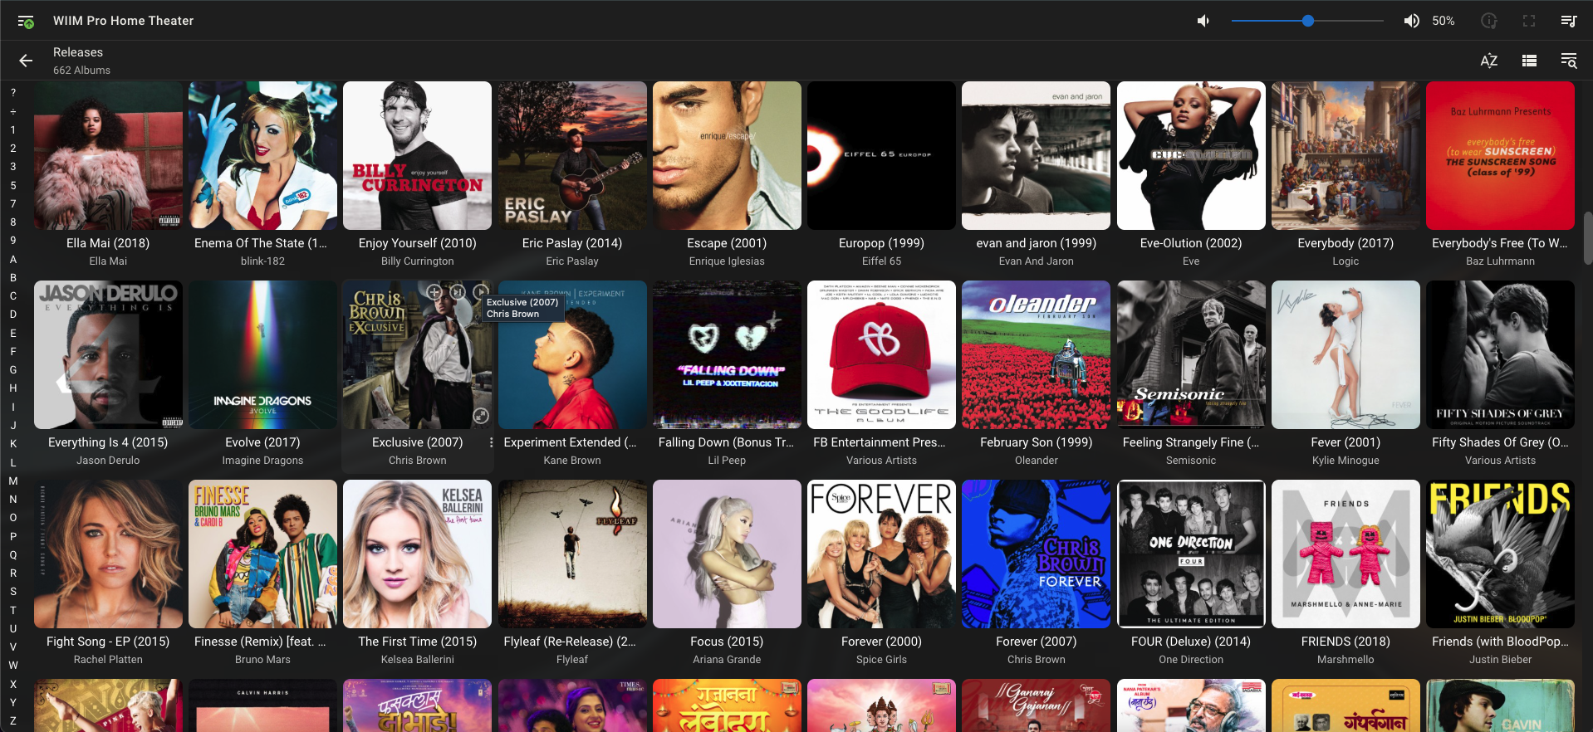Open the A-Z sort options

1489,61
